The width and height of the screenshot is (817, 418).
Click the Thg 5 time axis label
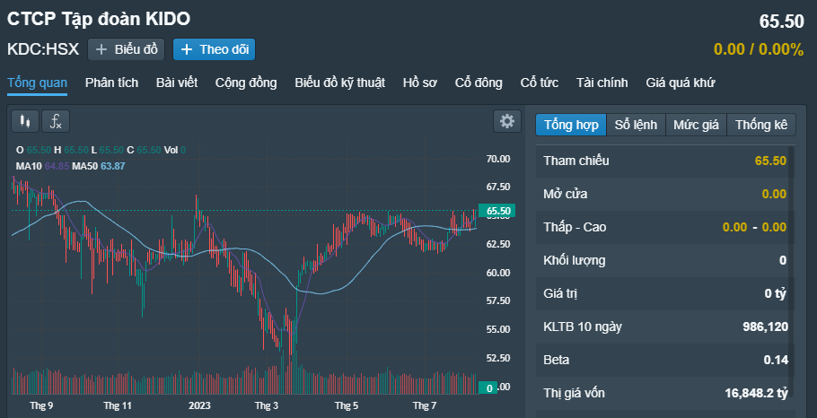[347, 405]
